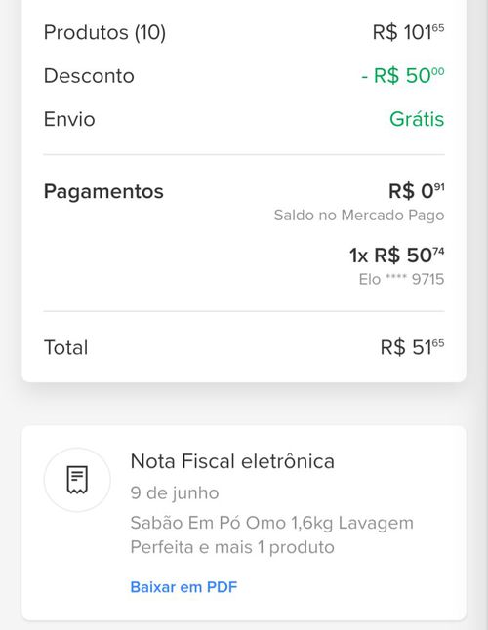This screenshot has width=488, height=630.
Task: Click the R$ 101,65 products amount
Action: tap(408, 32)
